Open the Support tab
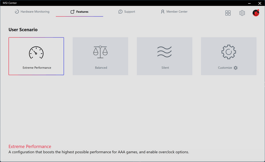The width and height of the screenshot is (265, 162). [127, 12]
